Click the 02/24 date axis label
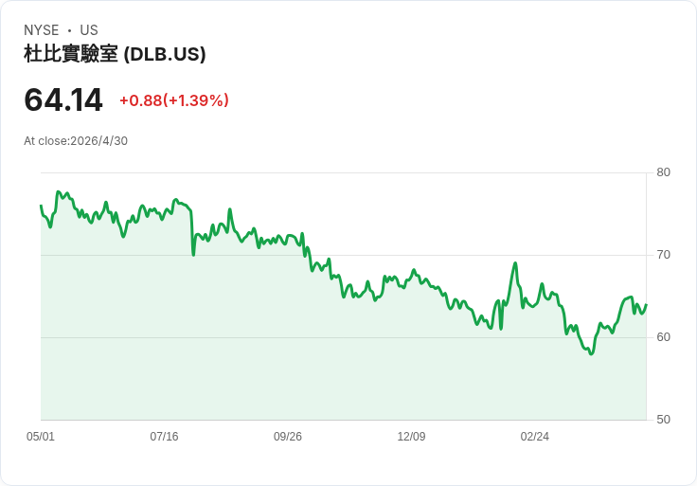The height and width of the screenshot is (486, 697). coord(535,436)
